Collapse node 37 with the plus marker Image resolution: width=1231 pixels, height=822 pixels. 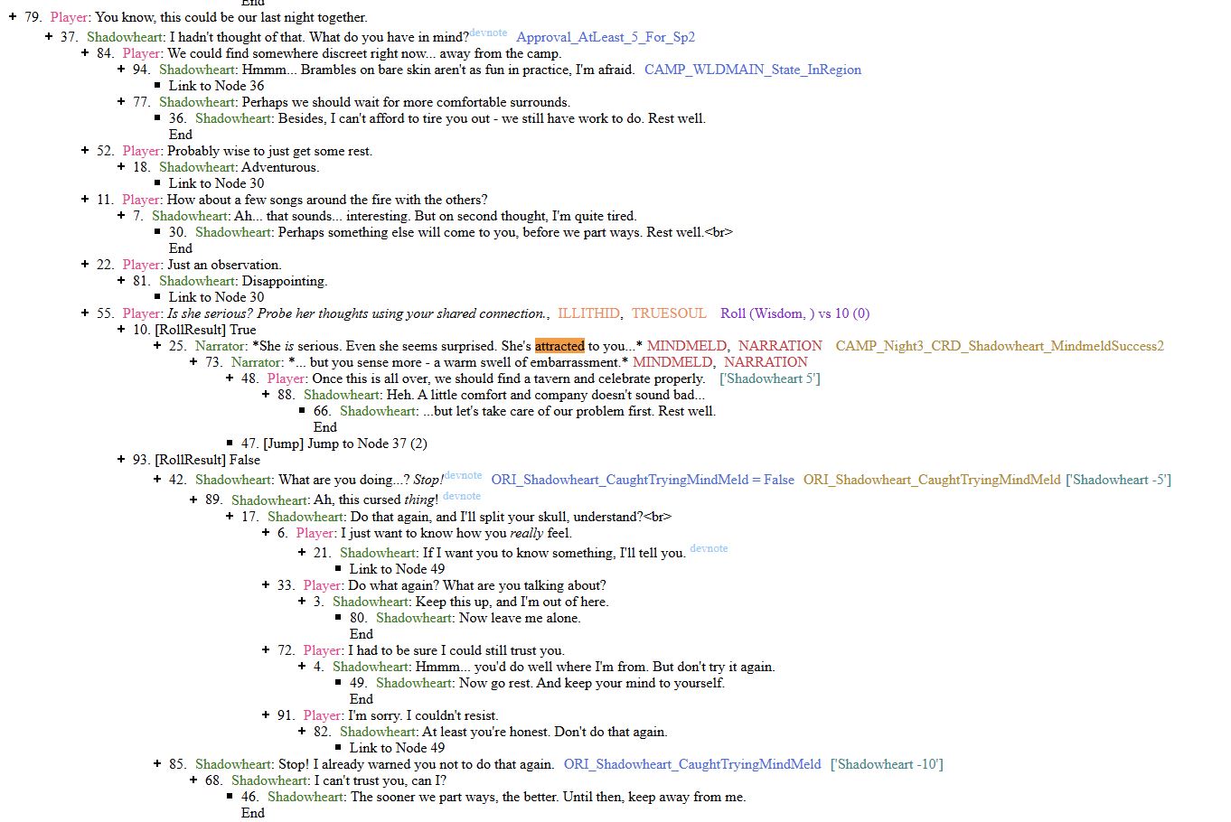tap(49, 37)
